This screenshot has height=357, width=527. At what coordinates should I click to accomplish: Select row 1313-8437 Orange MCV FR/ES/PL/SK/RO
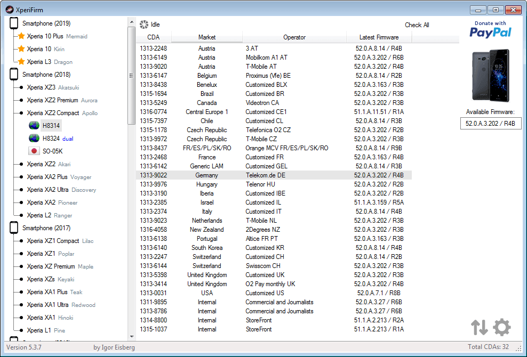pyautogui.click(x=274, y=148)
